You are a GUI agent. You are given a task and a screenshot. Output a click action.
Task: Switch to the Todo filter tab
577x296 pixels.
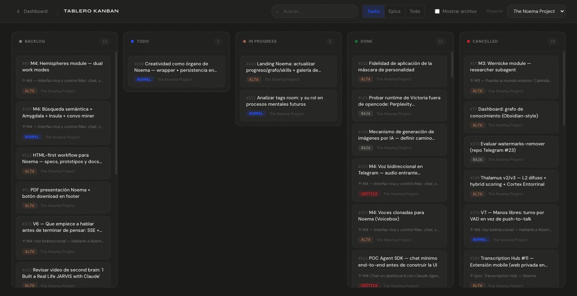(x=415, y=11)
